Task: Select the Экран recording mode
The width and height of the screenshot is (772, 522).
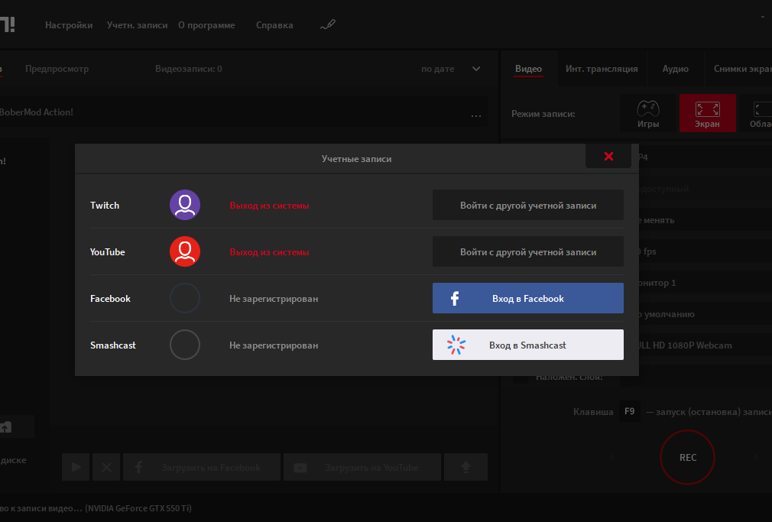Action: (x=708, y=113)
